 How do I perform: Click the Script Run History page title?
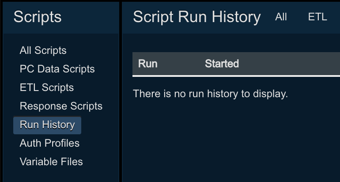[196, 17]
